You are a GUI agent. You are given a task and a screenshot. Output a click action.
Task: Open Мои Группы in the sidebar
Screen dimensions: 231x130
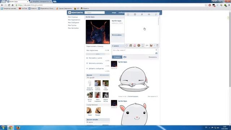click(x=72, y=25)
